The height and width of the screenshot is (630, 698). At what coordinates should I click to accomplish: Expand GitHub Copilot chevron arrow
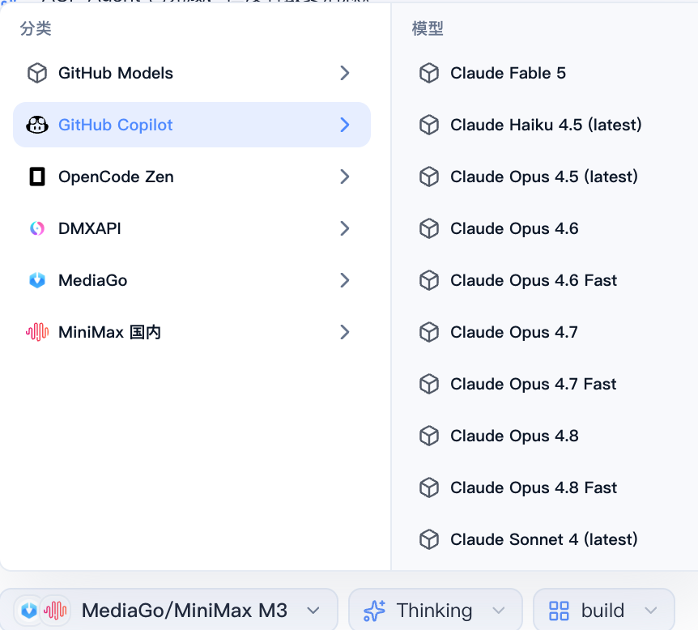pyautogui.click(x=345, y=125)
